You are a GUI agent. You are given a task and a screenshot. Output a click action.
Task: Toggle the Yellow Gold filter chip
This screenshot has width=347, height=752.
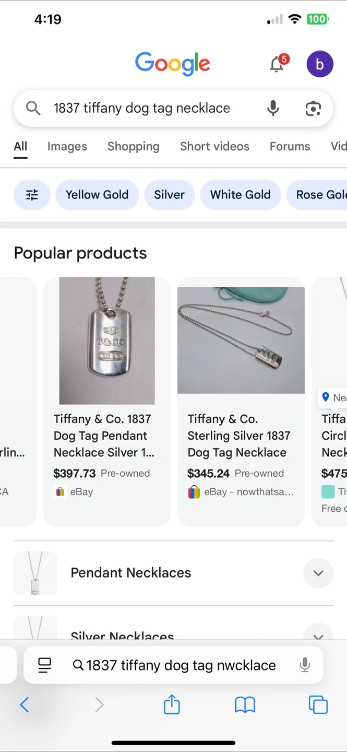pyautogui.click(x=97, y=195)
